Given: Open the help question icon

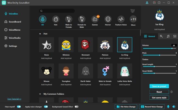Looking at the screenshot, I should click(x=159, y=3).
